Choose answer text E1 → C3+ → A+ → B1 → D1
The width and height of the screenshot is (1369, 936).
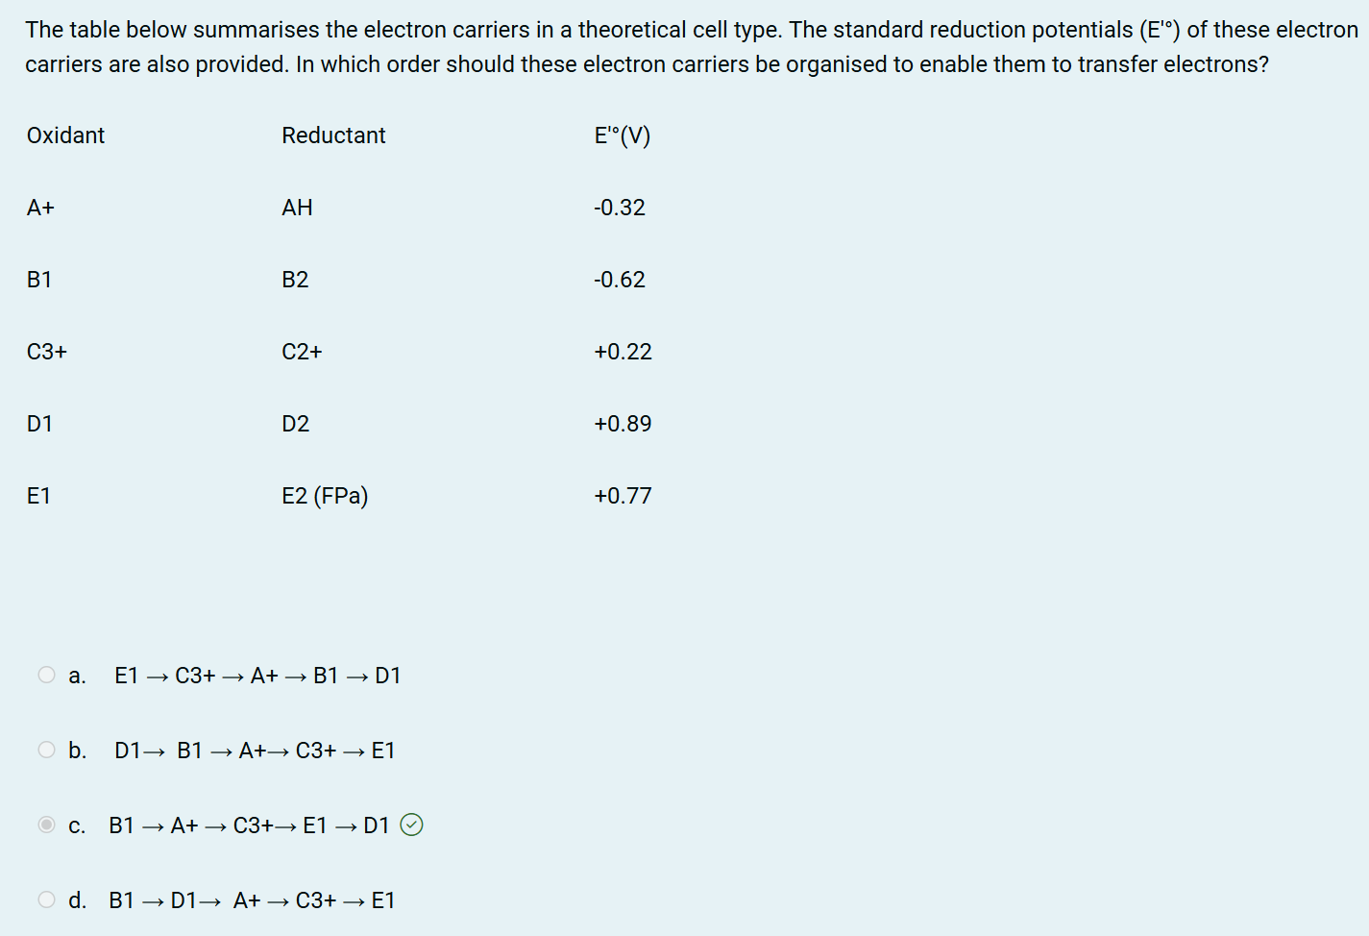(x=257, y=676)
